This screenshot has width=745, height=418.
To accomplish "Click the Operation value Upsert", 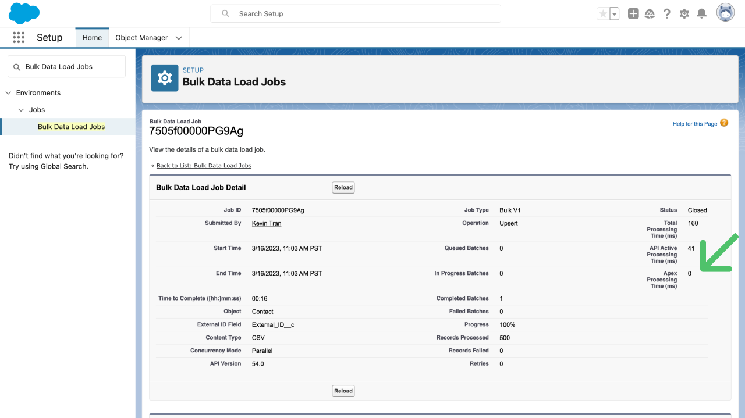I will pyautogui.click(x=509, y=223).
